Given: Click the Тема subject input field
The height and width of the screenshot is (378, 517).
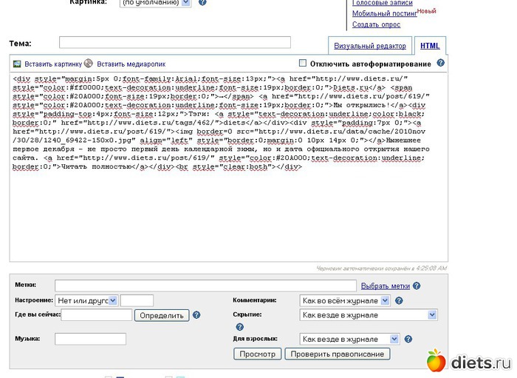Looking at the screenshot, I should point(175,42).
